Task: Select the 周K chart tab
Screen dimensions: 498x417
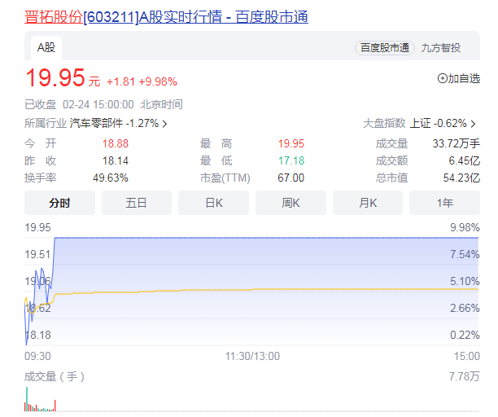Action: (290, 203)
